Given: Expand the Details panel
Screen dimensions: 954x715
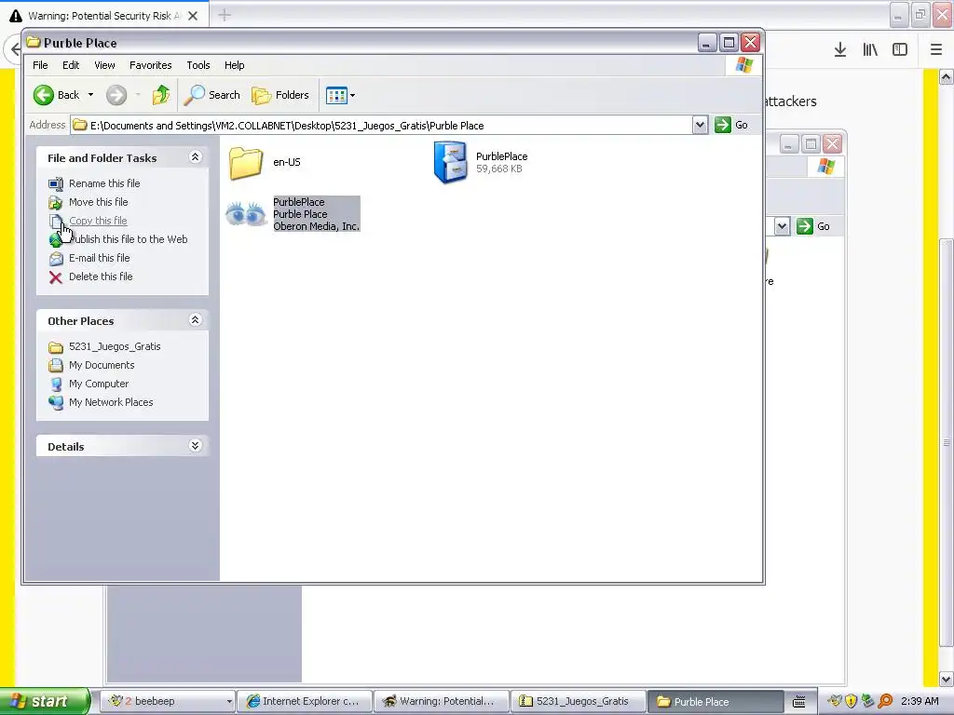Looking at the screenshot, I should (196, 446).
